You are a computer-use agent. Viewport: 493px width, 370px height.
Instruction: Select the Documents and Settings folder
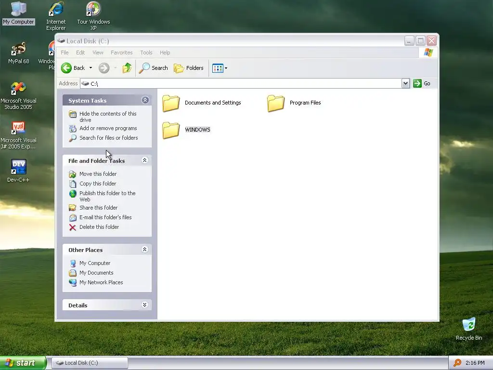(202, 103)
